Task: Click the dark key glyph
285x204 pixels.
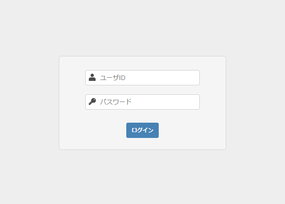Action: (x=92, y=102)
